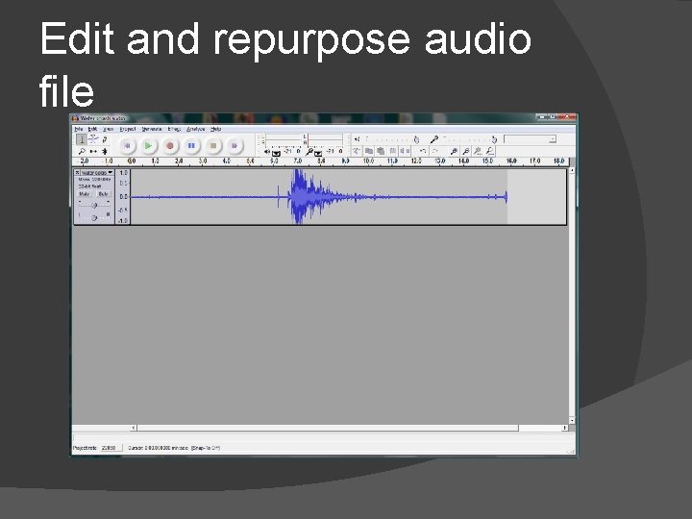
Task: Select the Envelope tool
Action: coord(93,139)
